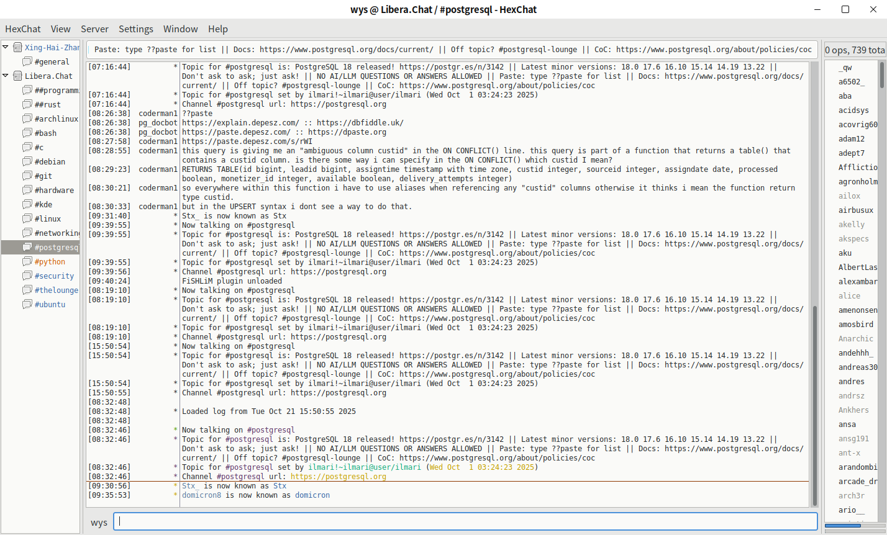Click the #bash channel icon
Viewport: 887px width, 535px height.
[x=27, y=133]
